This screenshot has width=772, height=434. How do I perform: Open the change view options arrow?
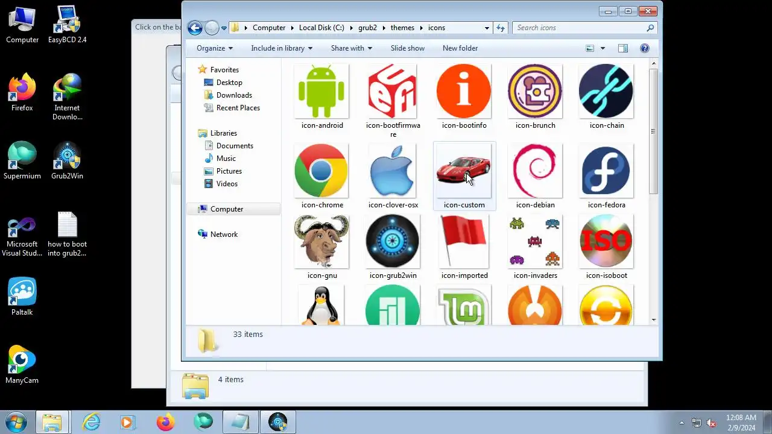603,48
